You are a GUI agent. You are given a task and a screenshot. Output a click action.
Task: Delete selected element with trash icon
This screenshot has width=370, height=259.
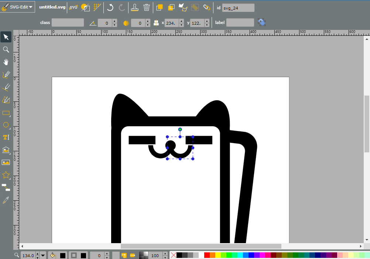pyautogui.click(x=147, y=7)
